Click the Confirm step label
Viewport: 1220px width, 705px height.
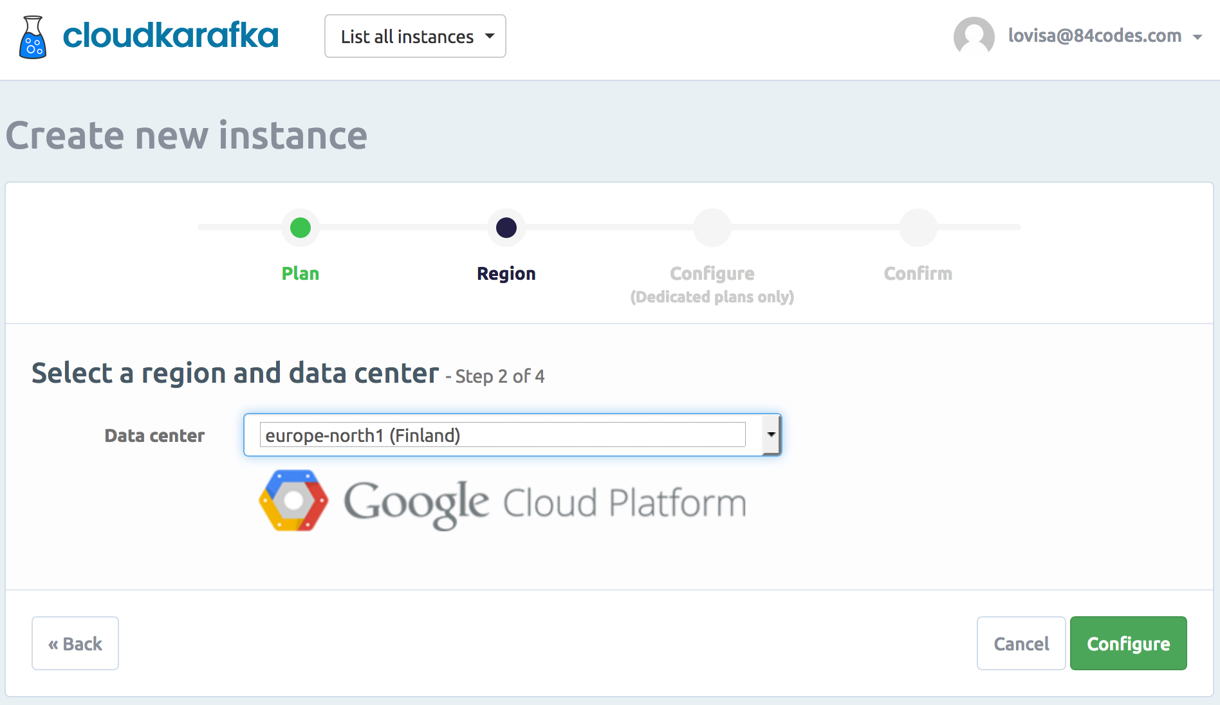[918, 273]
